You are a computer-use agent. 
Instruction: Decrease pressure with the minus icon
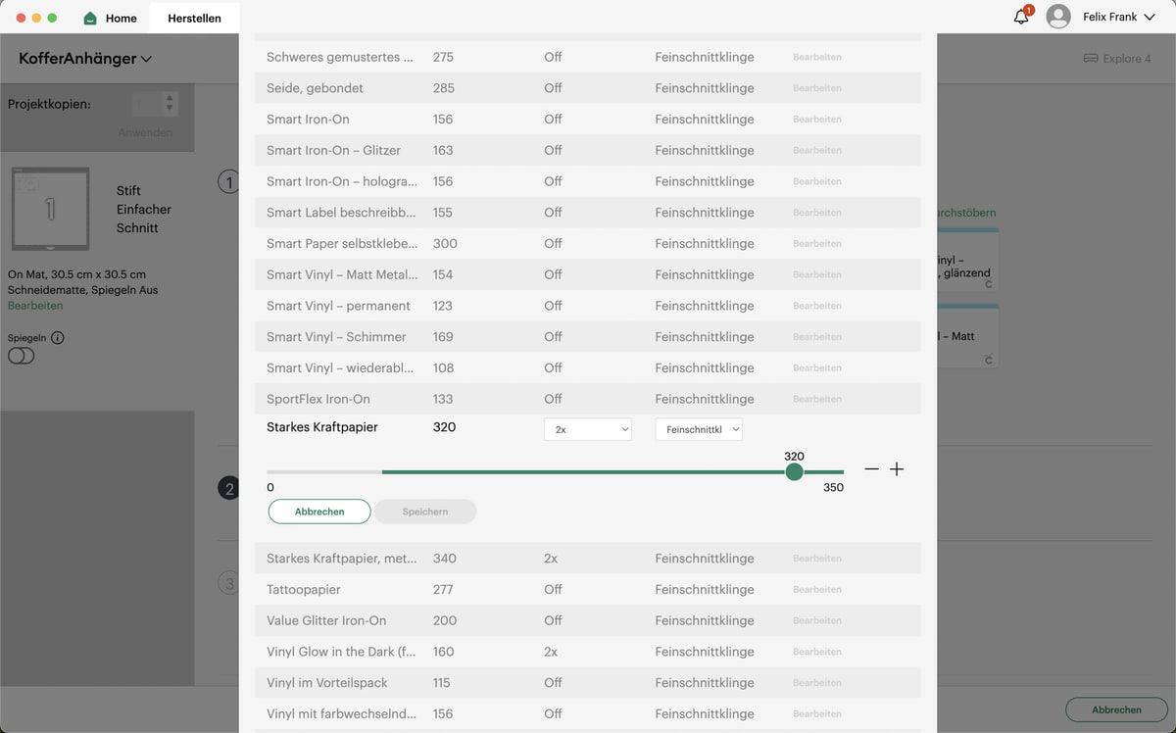[871, 469]
